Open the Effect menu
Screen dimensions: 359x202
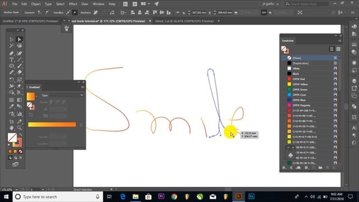click(73, 4)
